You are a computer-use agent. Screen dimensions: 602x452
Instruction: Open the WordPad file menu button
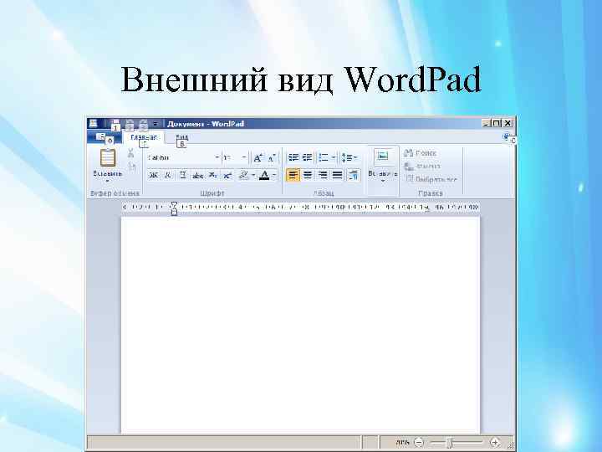point(104,136)
